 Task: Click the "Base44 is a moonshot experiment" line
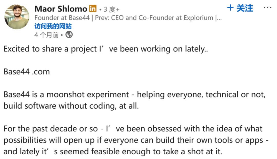click(134, 94)
